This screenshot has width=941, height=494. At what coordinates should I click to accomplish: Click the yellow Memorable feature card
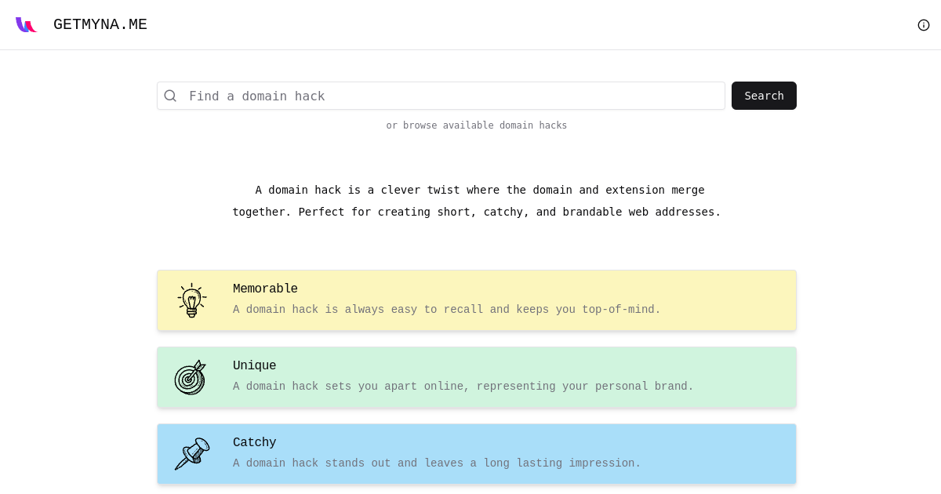[x=477, y=300]
